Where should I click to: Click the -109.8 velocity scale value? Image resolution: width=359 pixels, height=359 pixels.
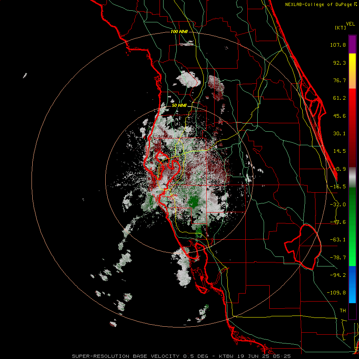336,293
